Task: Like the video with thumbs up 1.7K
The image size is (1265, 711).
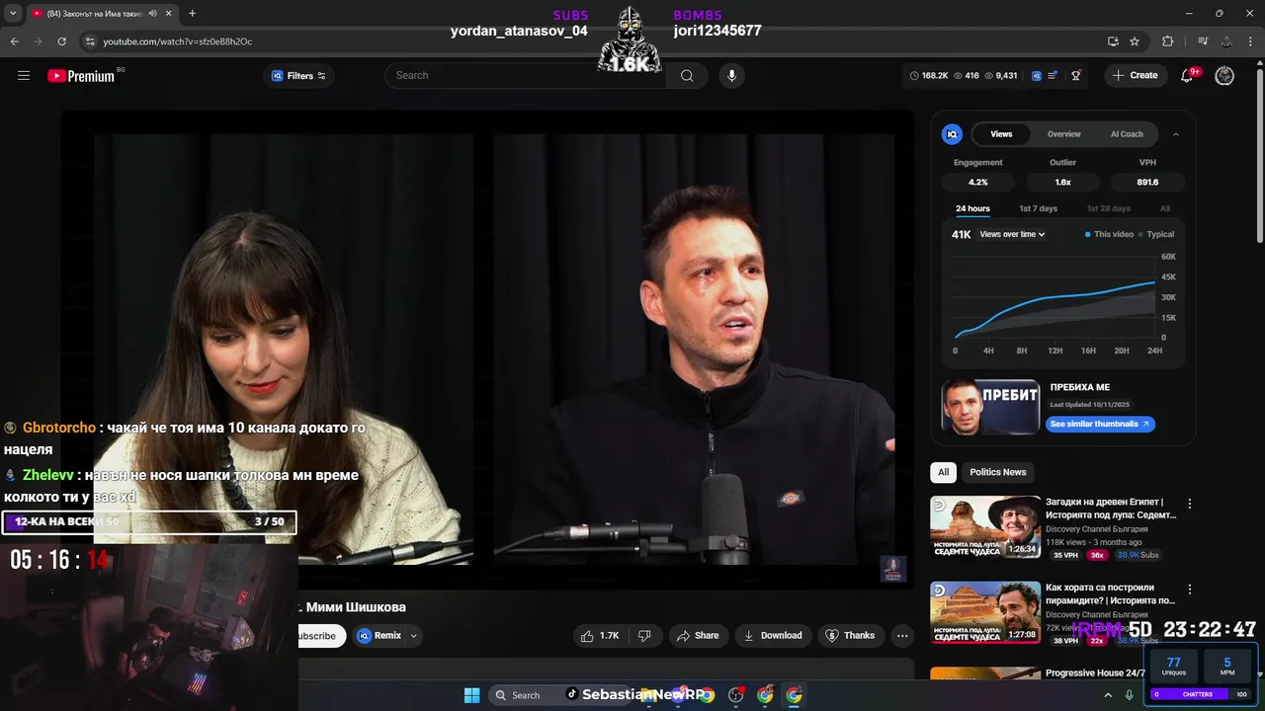Action: (x=600, y=636)
